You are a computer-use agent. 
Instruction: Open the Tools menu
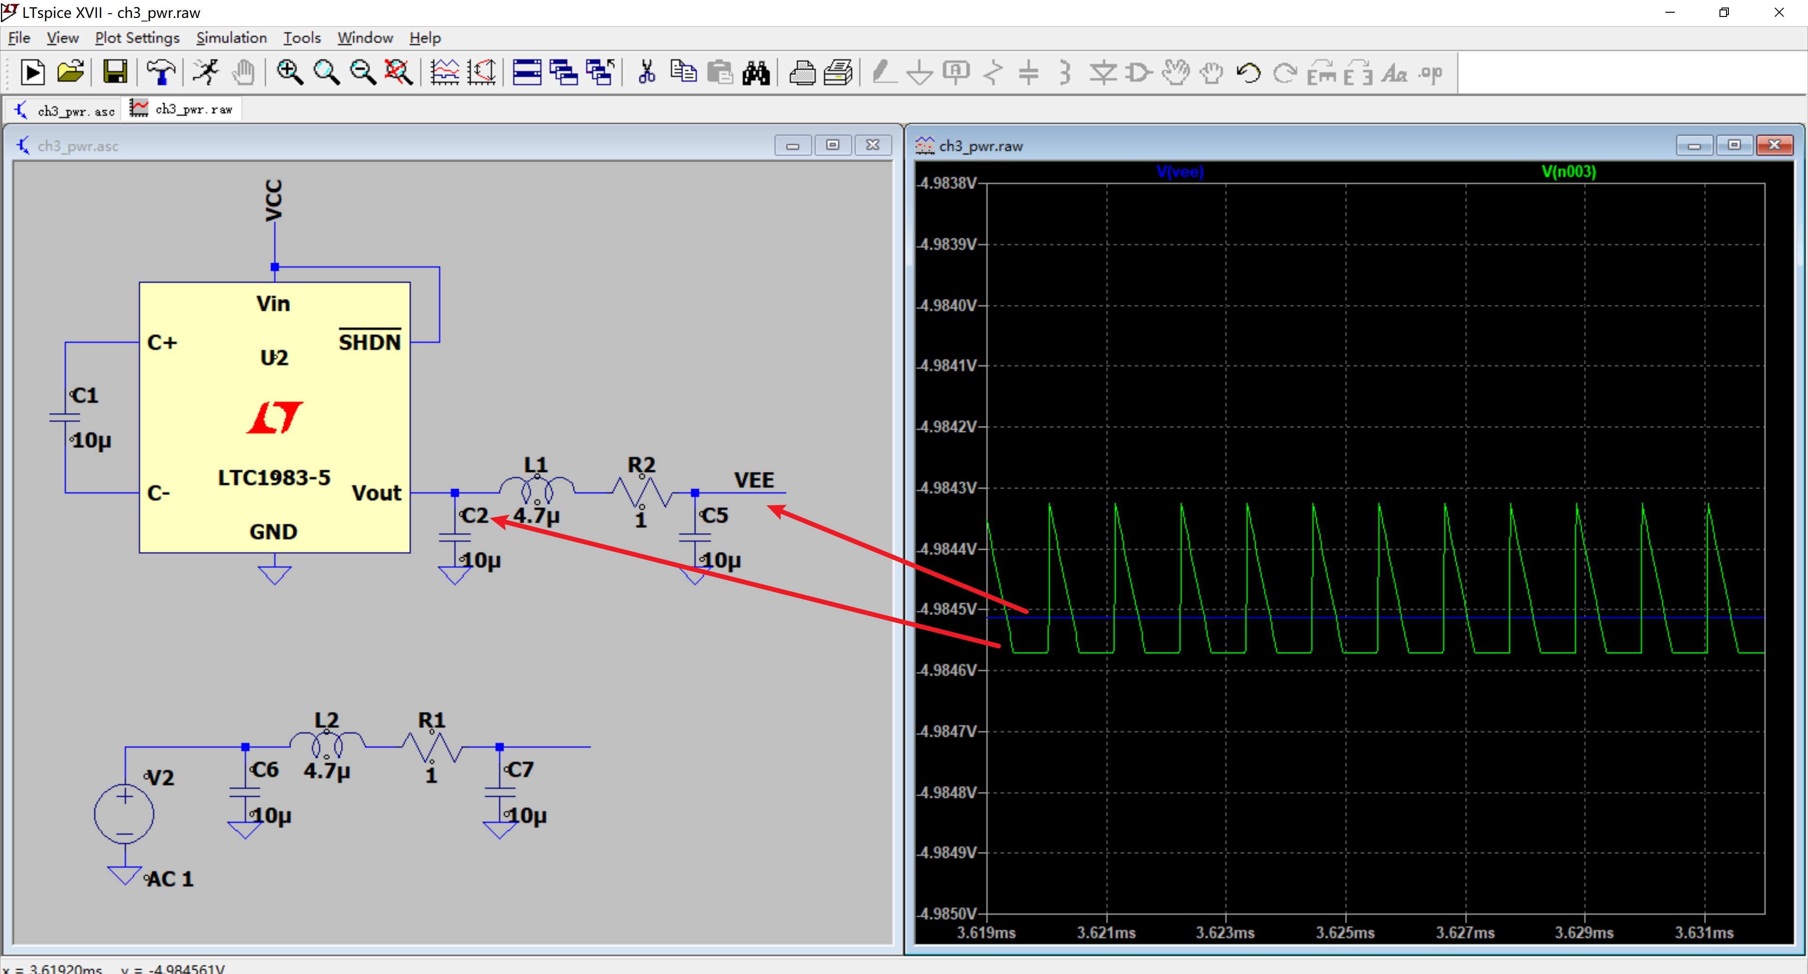[302, 38]
